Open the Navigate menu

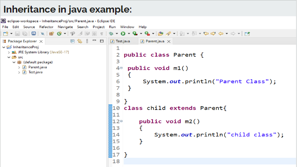[65, 27]
